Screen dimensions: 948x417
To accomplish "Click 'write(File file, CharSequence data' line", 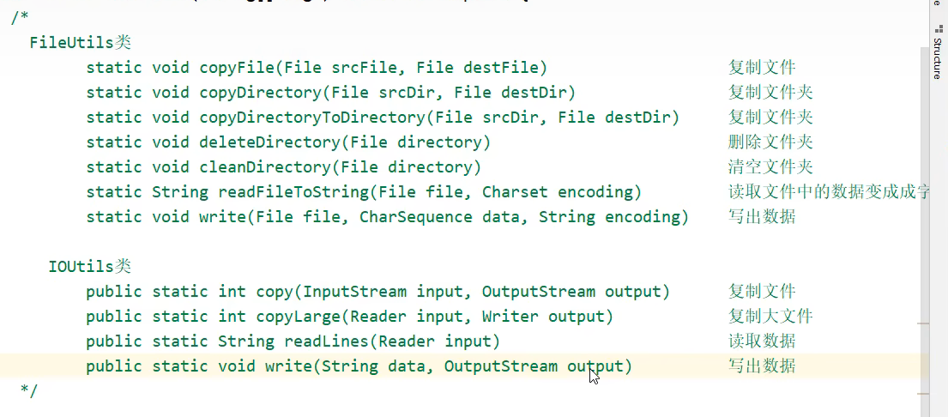I will tap(359, 217).
